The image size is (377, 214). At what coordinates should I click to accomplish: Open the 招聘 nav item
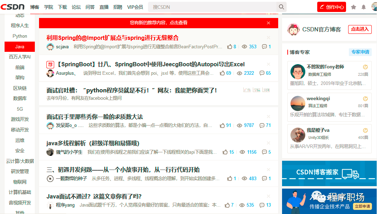coord(118,7)
